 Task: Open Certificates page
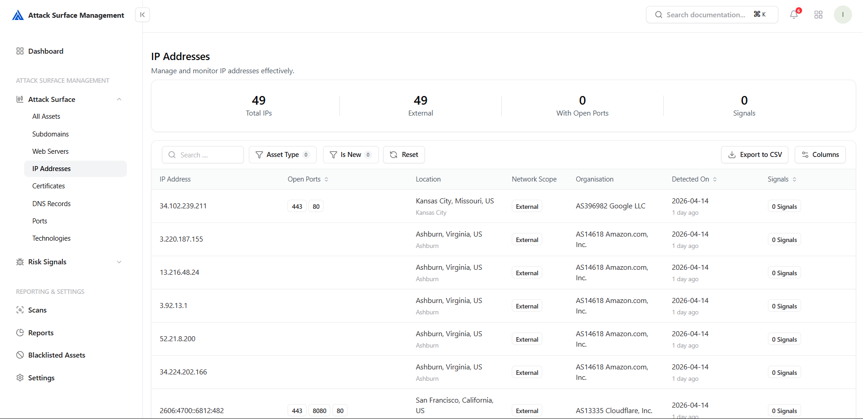point(49,186)
